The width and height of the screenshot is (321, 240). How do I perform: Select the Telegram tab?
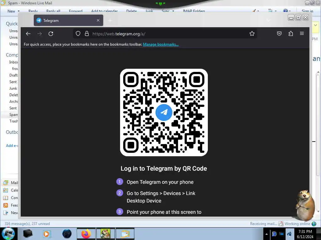(68, 20)
